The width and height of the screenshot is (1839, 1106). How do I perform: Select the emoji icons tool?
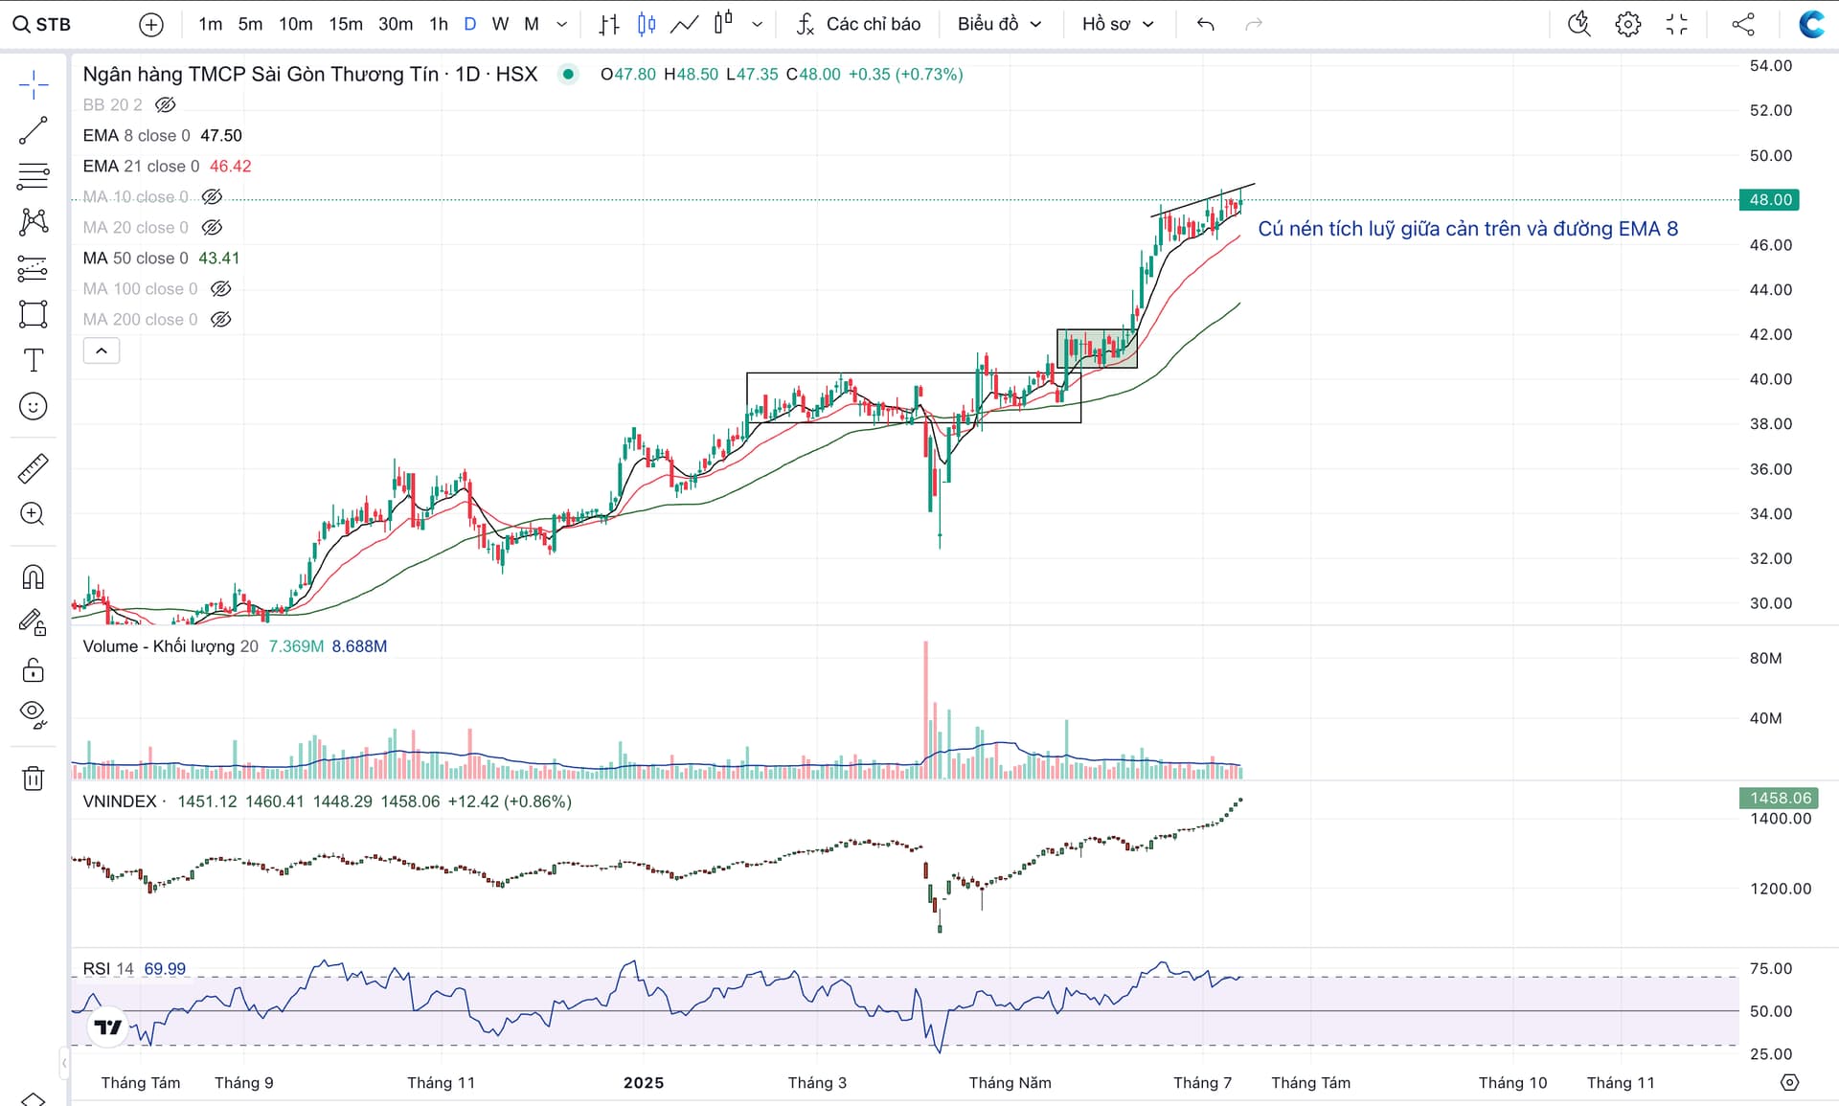pyautogui.click(x=33, y=406)
